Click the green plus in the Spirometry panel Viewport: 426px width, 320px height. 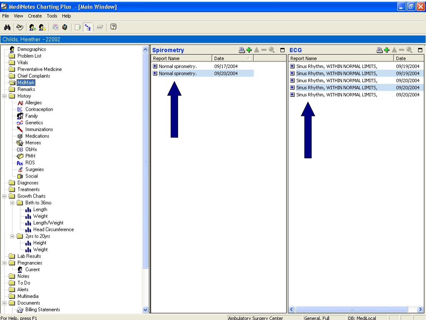[x=249, y=50]
